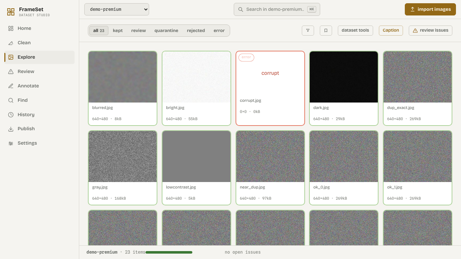Screen dimensions: 461x259
Task: Click the '640×480 · 168kB' text under gray.jpg
Action: point(109,199)
